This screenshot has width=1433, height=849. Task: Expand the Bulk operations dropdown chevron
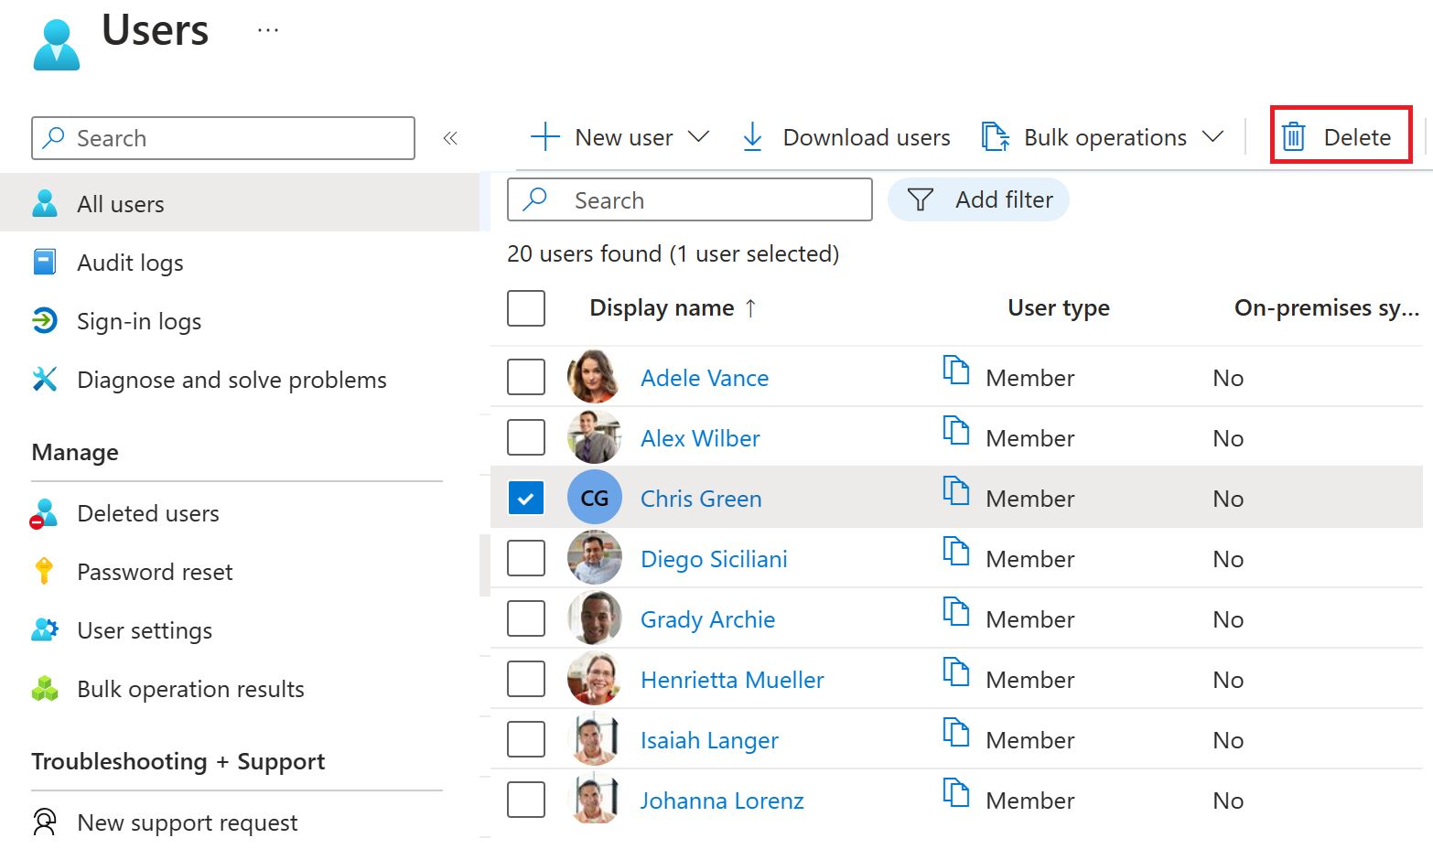click(x=1214, y=136)
